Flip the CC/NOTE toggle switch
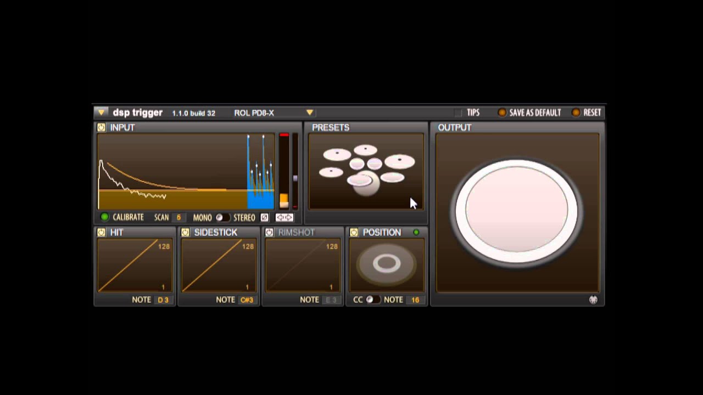This screenshot has height=395, width=703. tap(373, 300)
